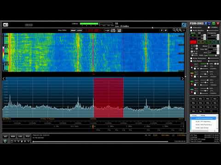Click the third magnifier zoom icon
The width and height of the screenshot is (221, 165).
pos(180,30)
